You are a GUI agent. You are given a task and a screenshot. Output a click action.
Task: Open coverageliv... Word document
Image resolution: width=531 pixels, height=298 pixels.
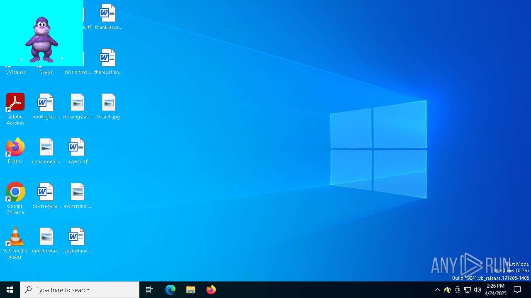point(46,196)
